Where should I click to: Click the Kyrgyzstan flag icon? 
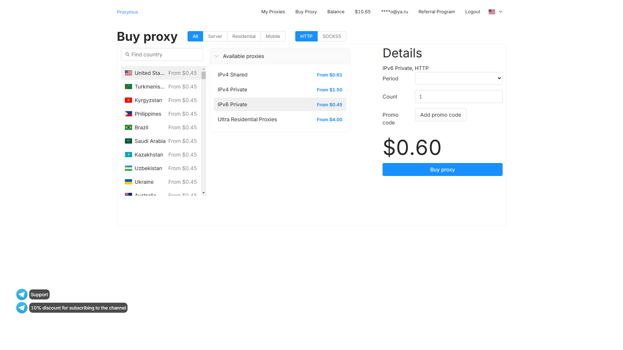(x=128, y=100)
